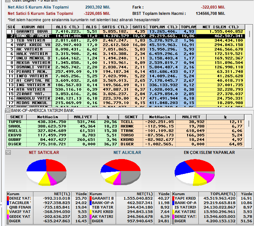Collapse the BANK-OF-AMERICA YATIRIM BANK panel
The width and height of the screenshot is (254, 226).
pos(8,110)
